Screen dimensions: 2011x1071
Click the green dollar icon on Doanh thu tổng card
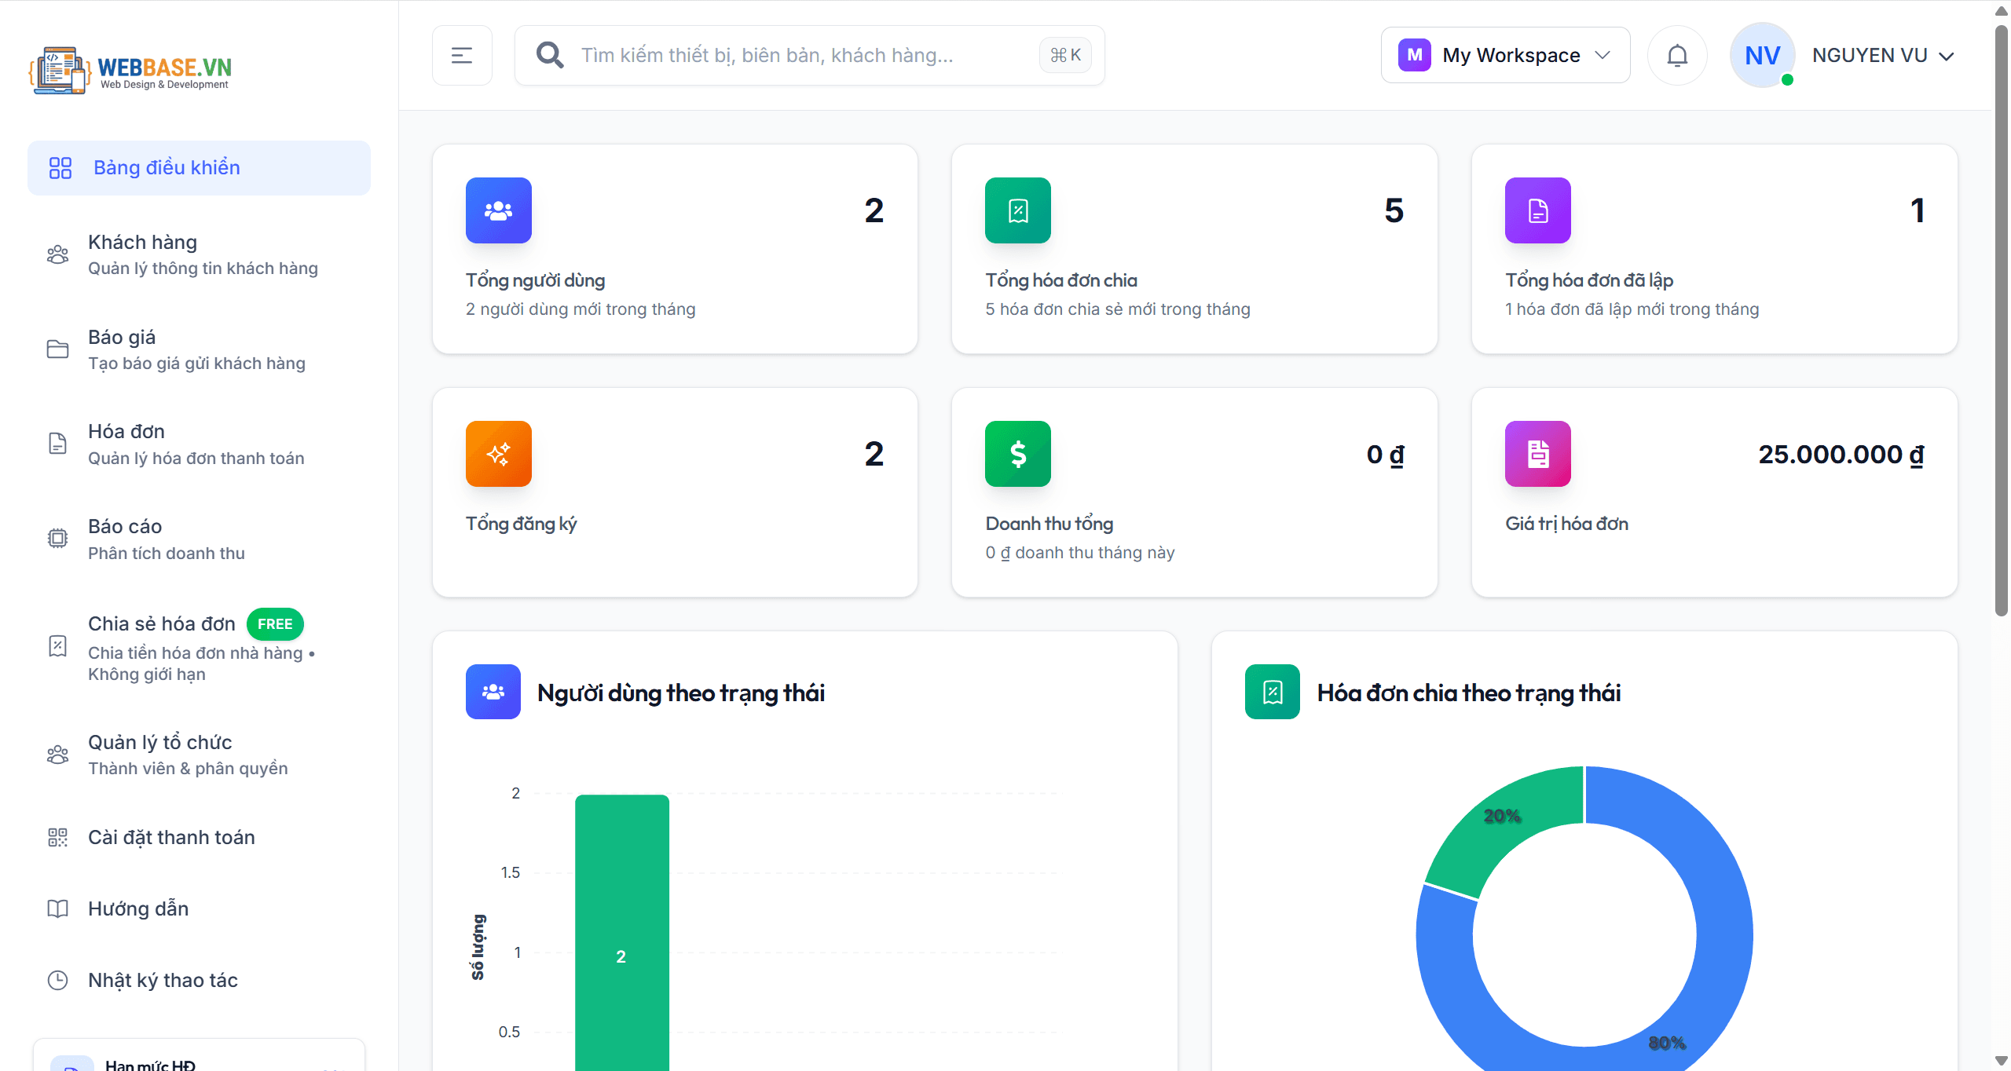click(x=1018, y=454)
